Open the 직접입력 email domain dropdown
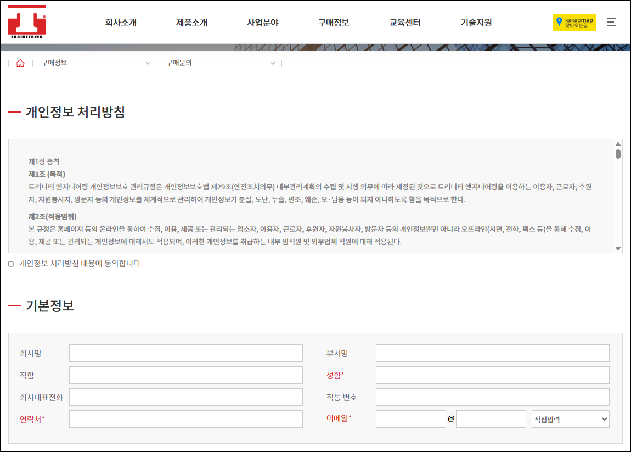This screenshot has height=452, width=631. tap(570, 419)
